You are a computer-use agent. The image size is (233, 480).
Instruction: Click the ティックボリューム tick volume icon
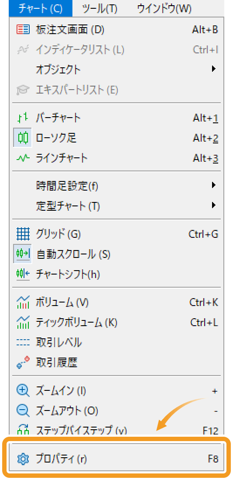[x=23, y=322]
